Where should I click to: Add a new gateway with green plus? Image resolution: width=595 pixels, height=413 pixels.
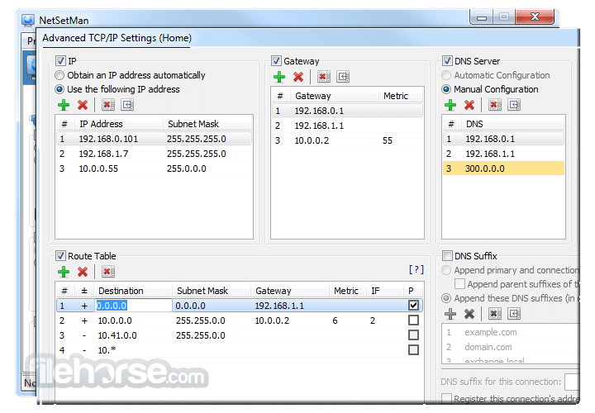279,77
